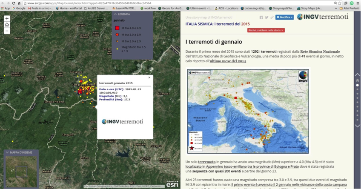Click sequenza con quasi 200 eventi link
The image size is (361, 189).
[216, 171]
